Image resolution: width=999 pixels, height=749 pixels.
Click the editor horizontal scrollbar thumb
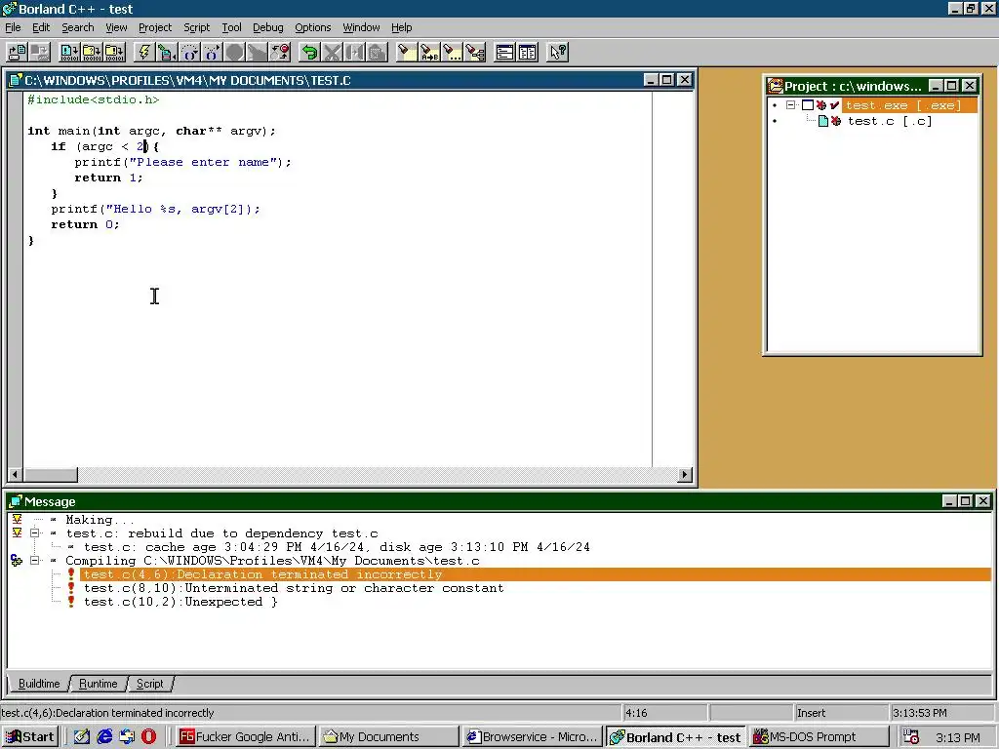pyautogui.click(x=51, y=475)
